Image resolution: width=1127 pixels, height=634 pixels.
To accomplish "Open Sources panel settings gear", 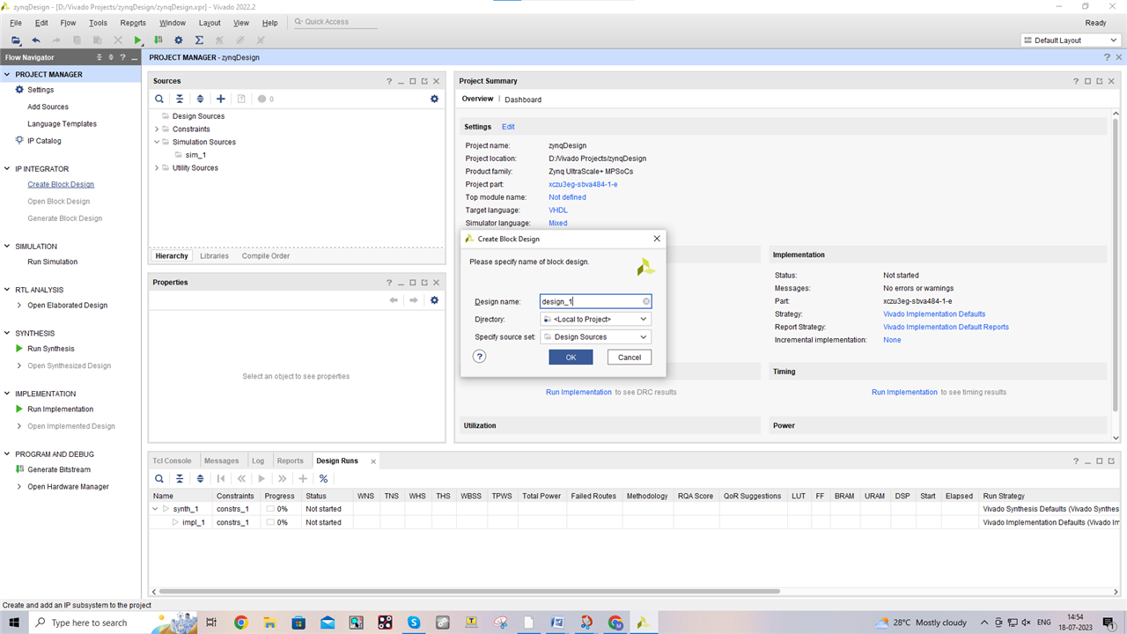I will tap(434, 100).
